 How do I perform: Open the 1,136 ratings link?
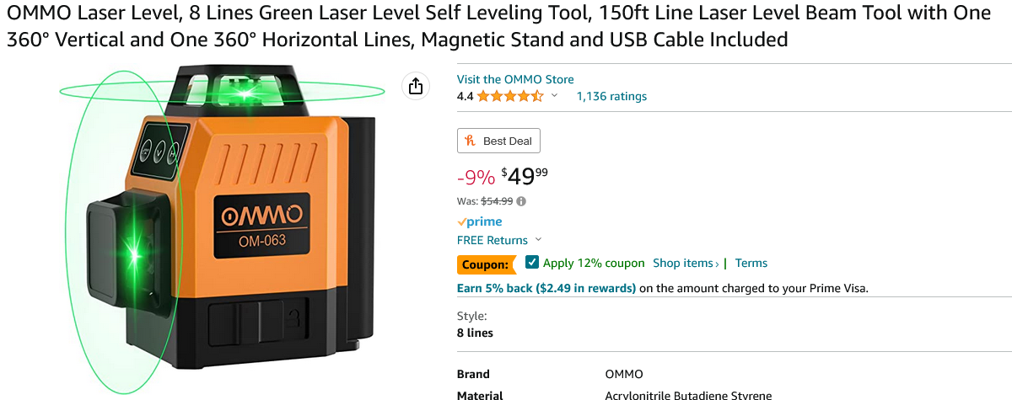(611, 96)
